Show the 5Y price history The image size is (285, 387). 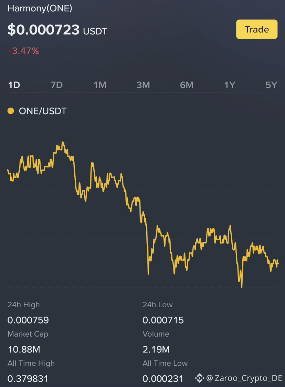click(271, 85)
